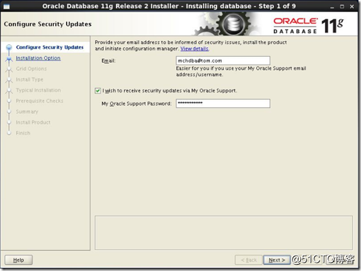Click the Back button
The height and width of the screenshot is (271, 361).
pos(248,260)
